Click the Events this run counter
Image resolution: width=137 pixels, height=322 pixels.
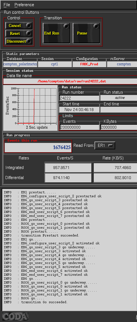point(38,147)
